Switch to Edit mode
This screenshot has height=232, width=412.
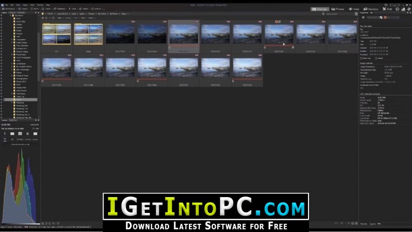(387, 9)
